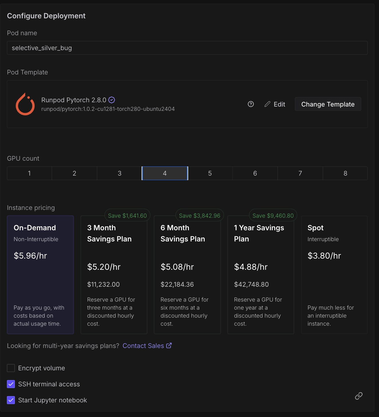This screenshot has width=379, height=417.
Task: Click the chain link icon at bottom right
Action: click(x=359, y=396)
